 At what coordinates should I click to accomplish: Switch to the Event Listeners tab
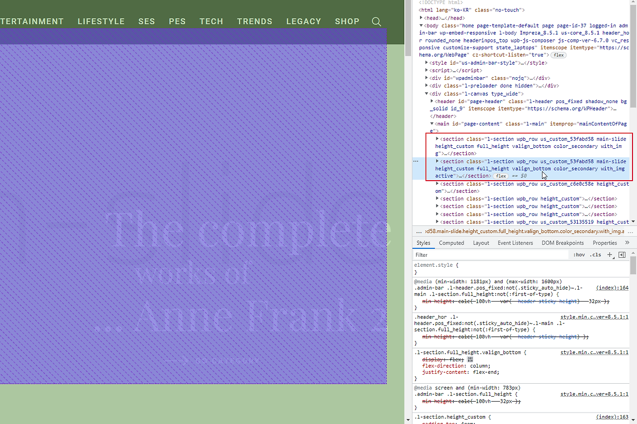[515, 243]
